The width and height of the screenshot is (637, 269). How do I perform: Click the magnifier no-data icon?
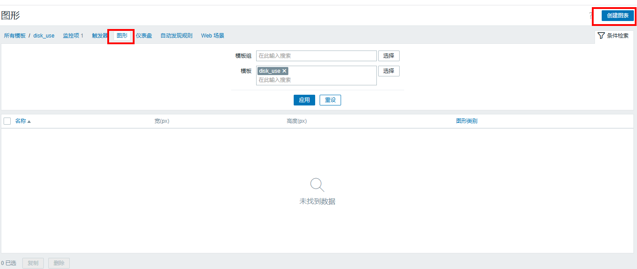317,185
